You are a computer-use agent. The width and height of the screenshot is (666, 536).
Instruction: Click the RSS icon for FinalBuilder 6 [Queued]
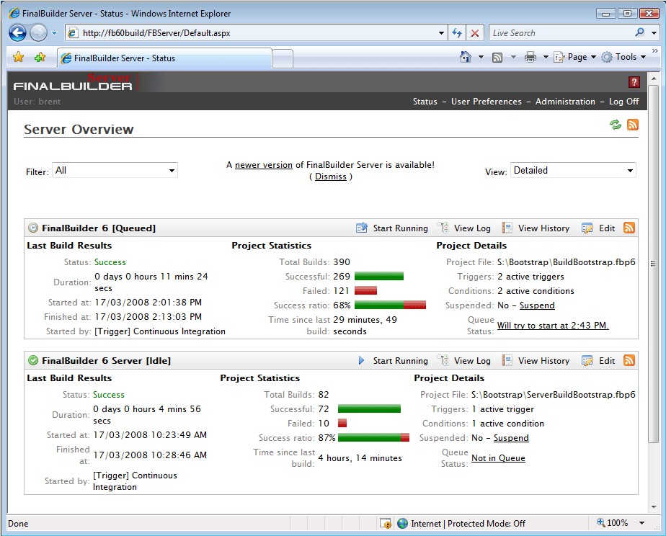click(x=629, y=228)
